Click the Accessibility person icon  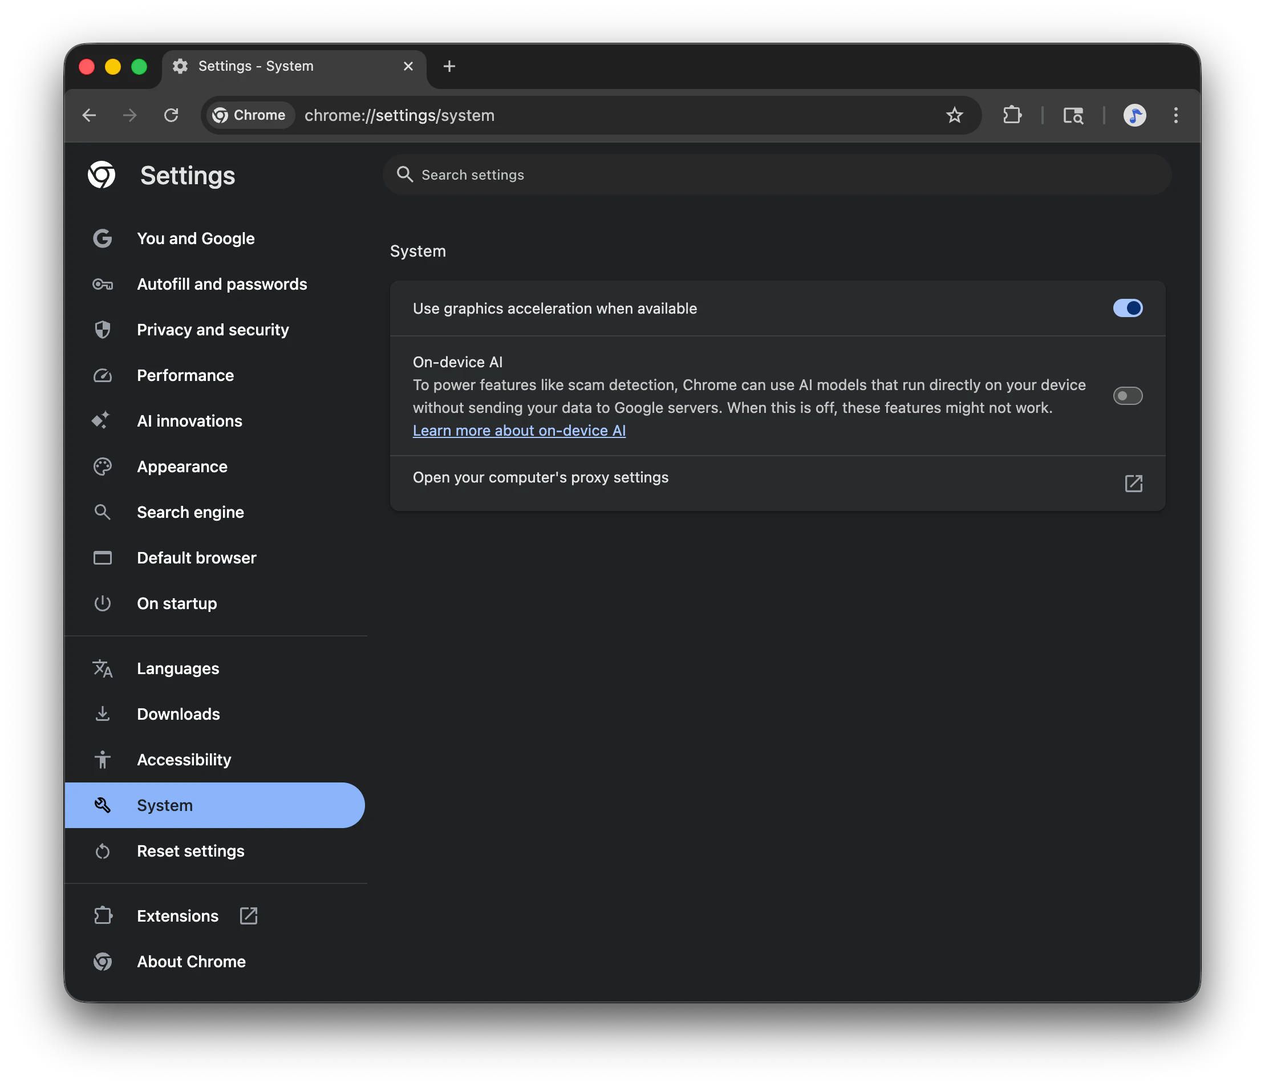(x=103, y=760)
